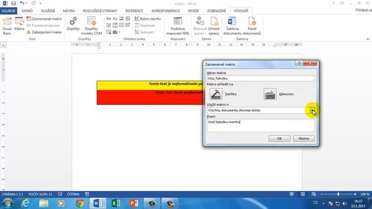Click POČET SLOV: 11 word count
The image size is (372, 209).
[40, 194]
